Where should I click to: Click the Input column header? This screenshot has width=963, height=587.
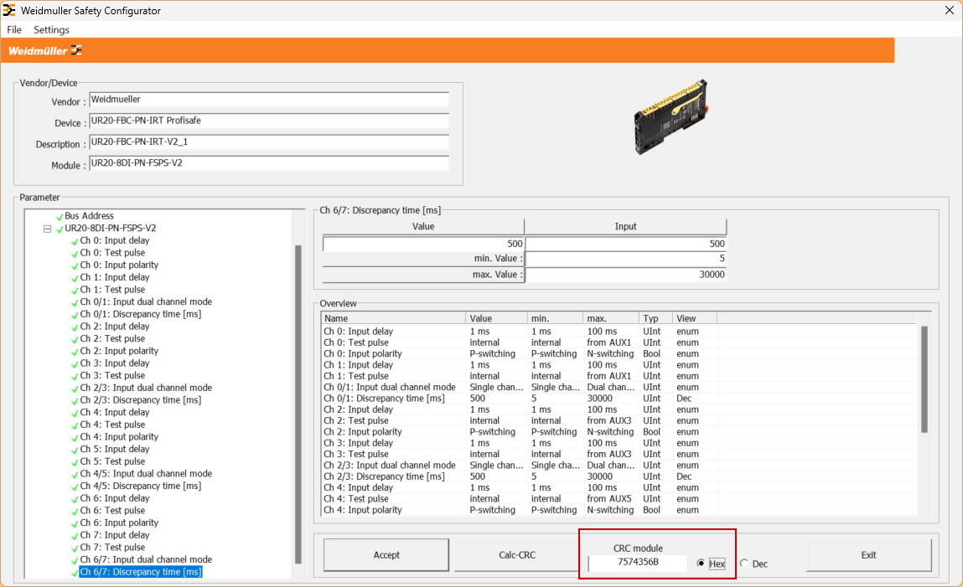[x=625, y=226]
